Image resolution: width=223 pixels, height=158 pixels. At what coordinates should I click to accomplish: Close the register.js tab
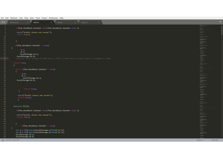99,22
